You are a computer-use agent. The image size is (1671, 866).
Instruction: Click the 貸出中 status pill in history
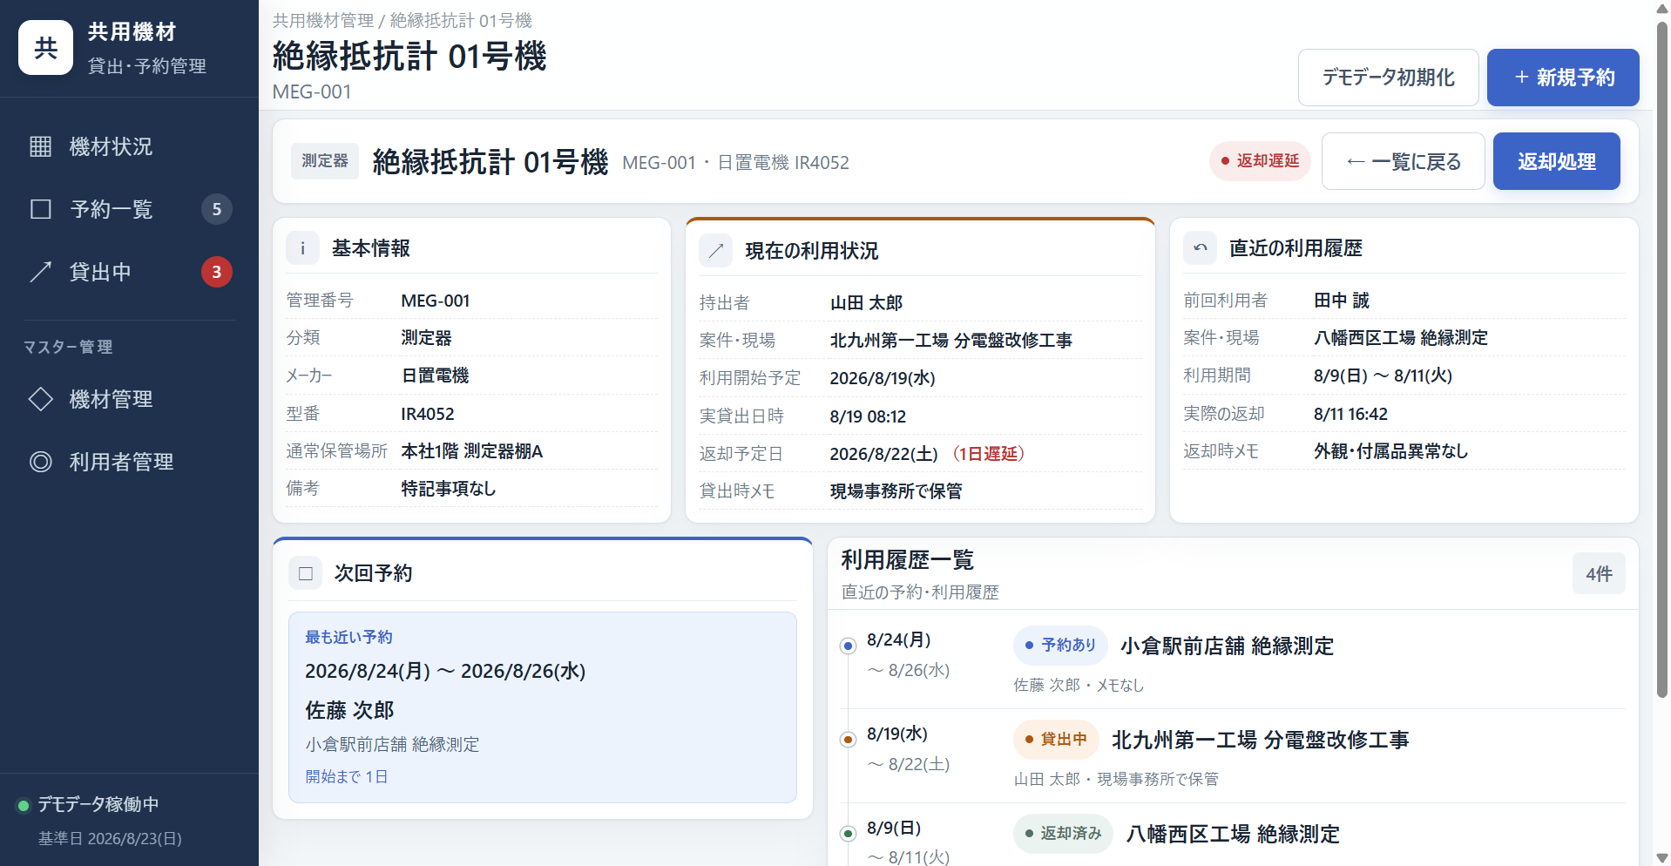click(x=1056, y=740)
